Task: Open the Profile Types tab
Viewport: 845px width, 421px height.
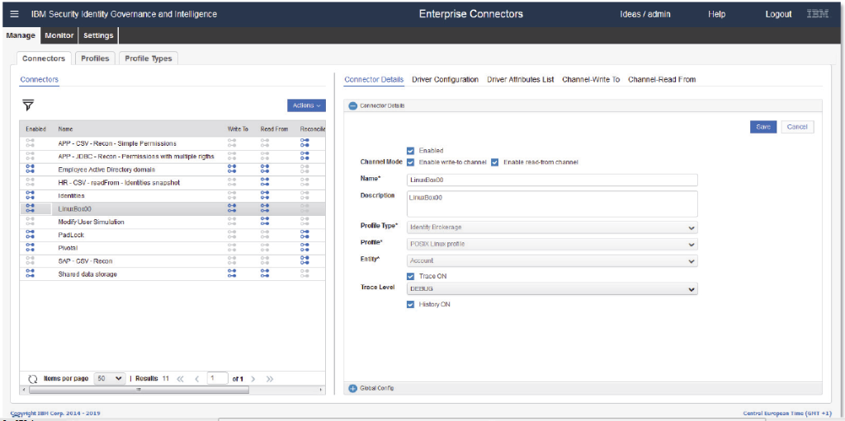Action: point(149,58)
